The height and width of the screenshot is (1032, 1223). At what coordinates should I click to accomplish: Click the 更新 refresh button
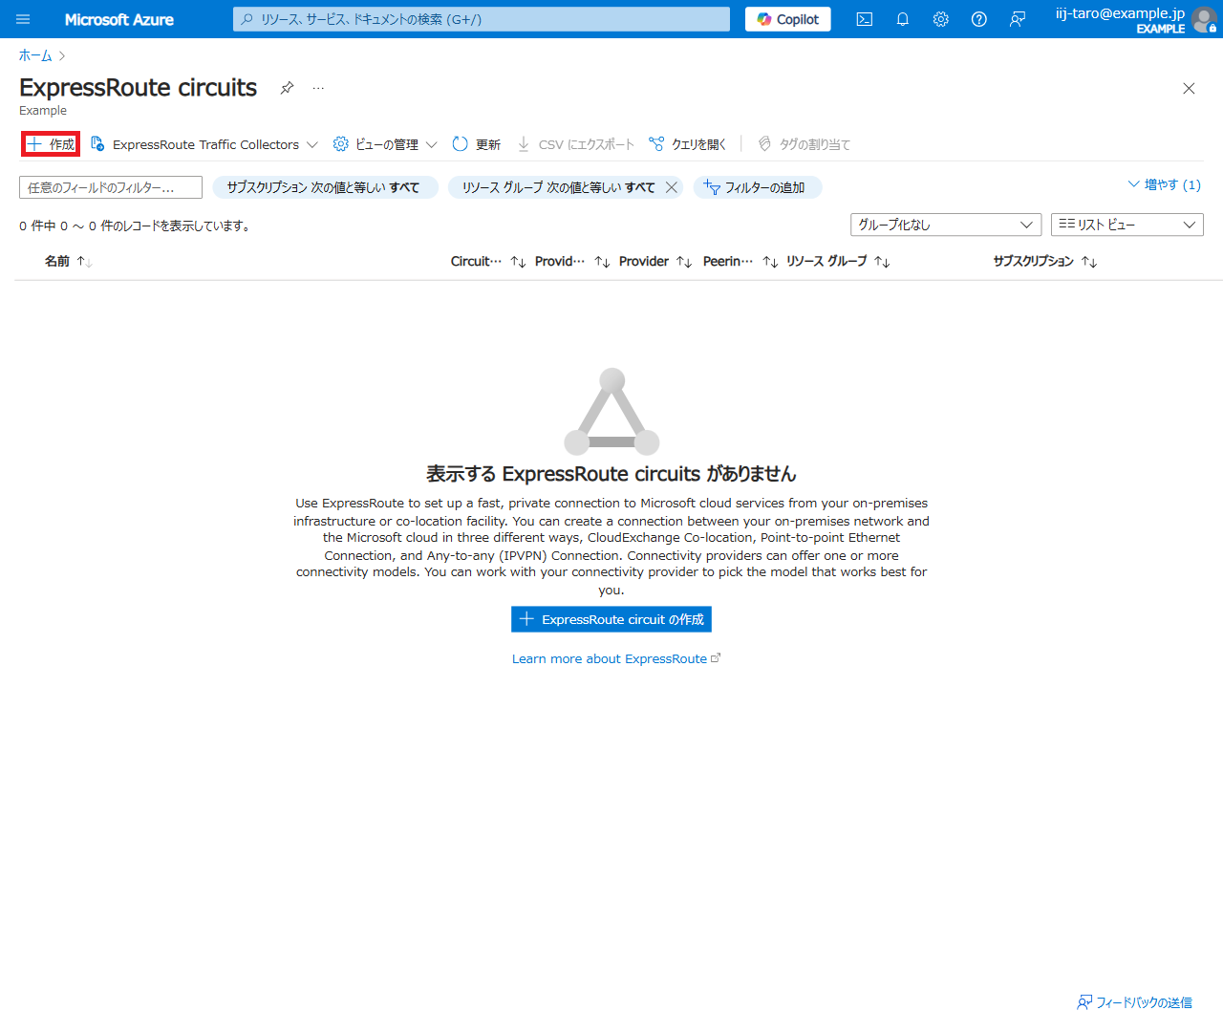click(477, 144)
